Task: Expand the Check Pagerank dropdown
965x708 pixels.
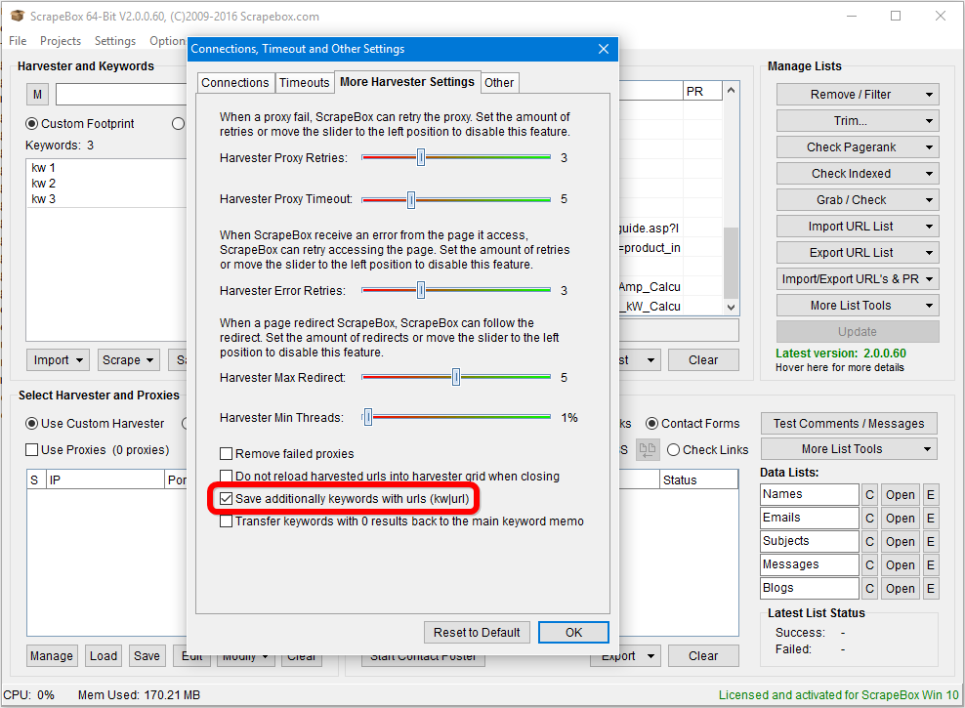Action: (858, 147)
